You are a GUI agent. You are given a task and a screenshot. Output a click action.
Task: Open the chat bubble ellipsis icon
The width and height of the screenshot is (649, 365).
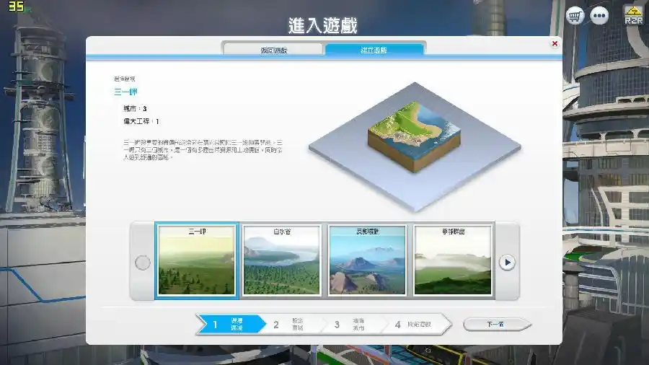point(599,16)
